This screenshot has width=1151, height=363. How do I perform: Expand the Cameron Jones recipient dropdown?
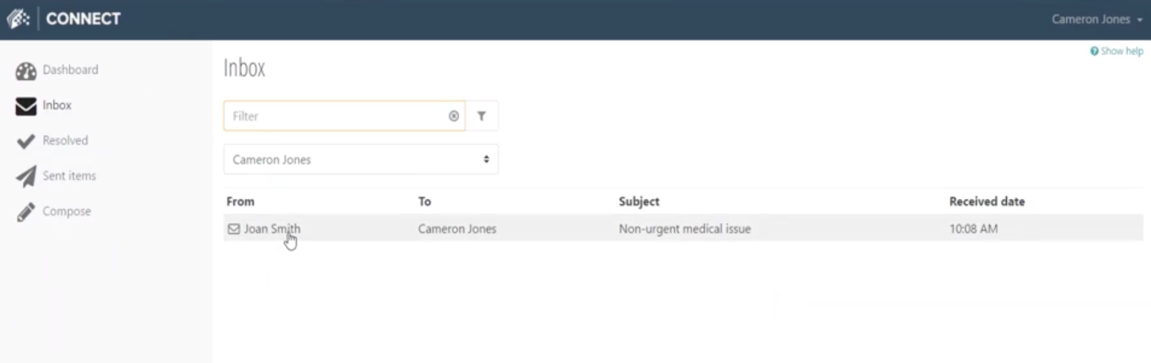coord(361,159)
